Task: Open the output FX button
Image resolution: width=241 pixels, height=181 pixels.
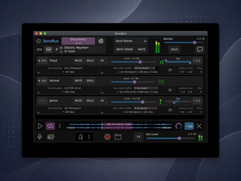Action: click(x=139, y=137)
